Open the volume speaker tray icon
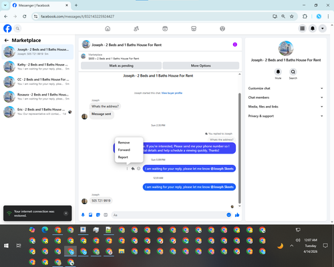The height and width of the screenshot is (267, 334). tap(298, 240)
